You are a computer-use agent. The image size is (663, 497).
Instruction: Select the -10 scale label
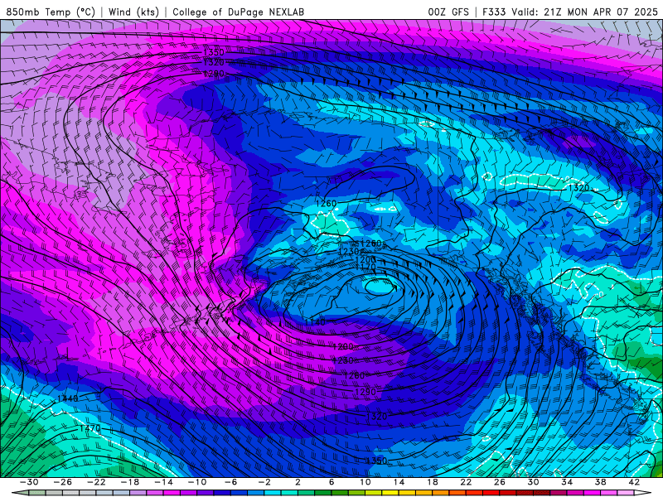[197, 482]
